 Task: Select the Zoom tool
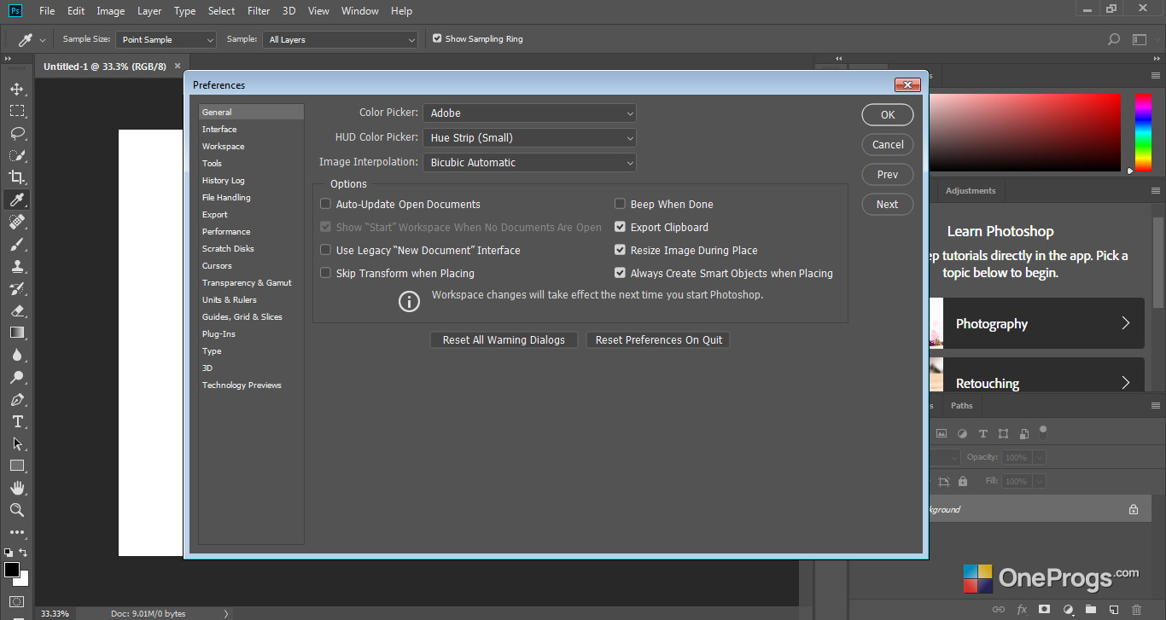tap(17, 510)
